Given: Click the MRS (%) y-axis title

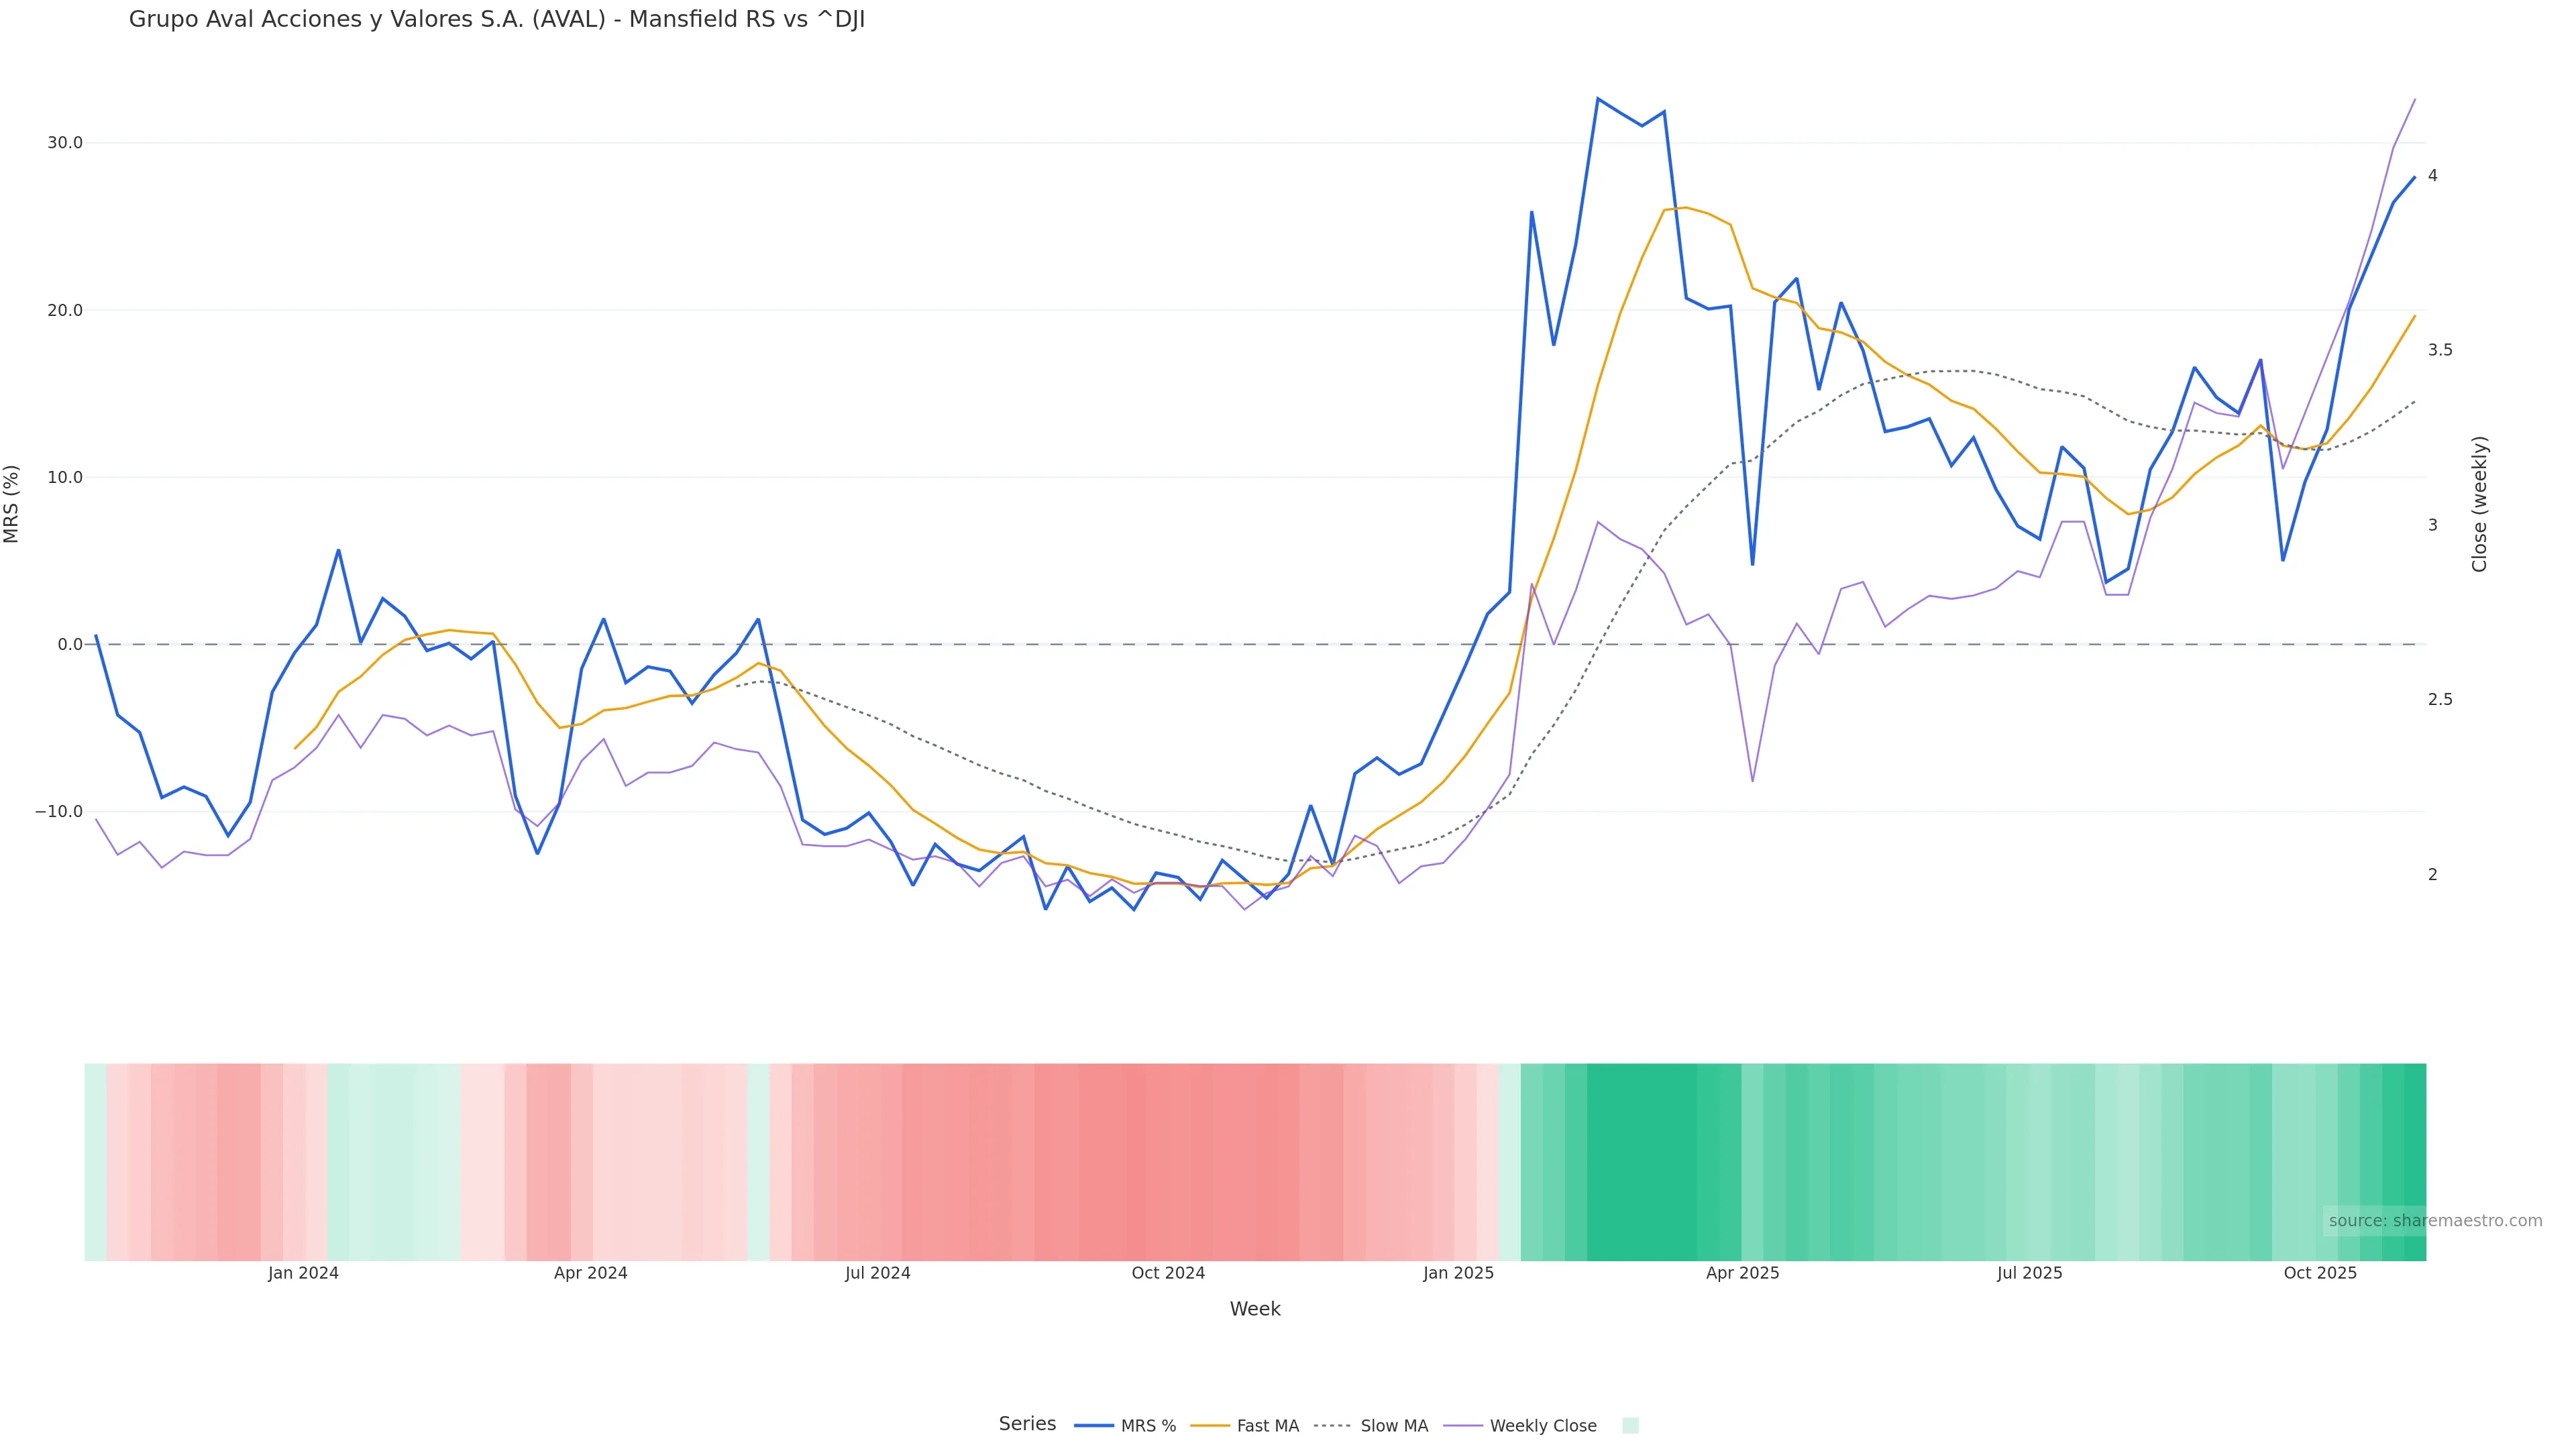Looking at the screenshot, I should 12,503.
